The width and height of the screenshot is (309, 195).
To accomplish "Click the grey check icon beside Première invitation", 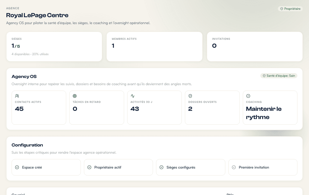I will click(234, 167).
